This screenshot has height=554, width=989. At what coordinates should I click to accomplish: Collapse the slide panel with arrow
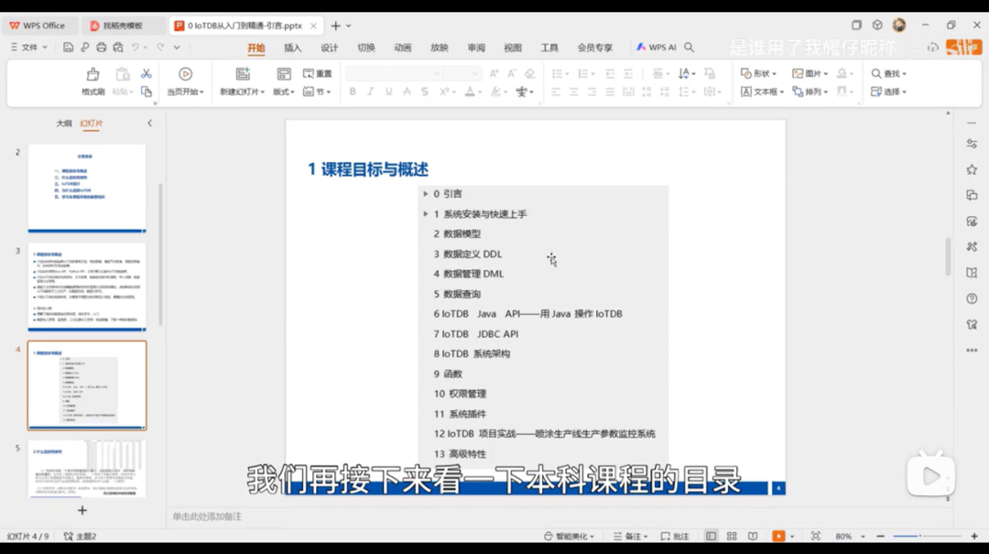pos(150,123)
